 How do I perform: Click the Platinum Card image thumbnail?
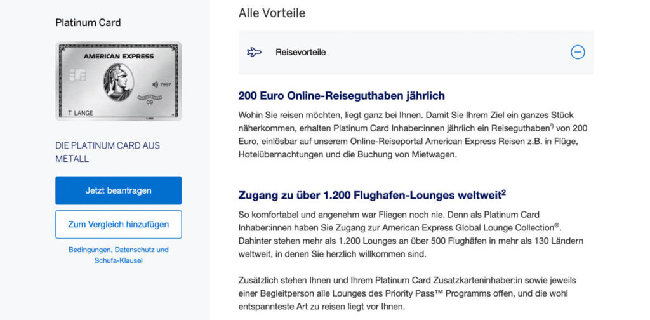[x=119, y=81]
